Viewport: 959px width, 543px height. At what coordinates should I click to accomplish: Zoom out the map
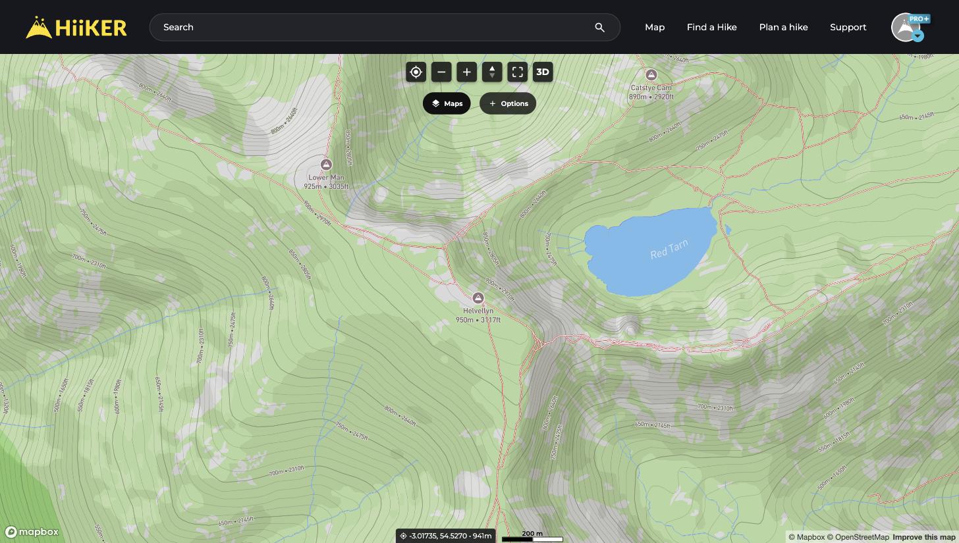coord(441,72)
